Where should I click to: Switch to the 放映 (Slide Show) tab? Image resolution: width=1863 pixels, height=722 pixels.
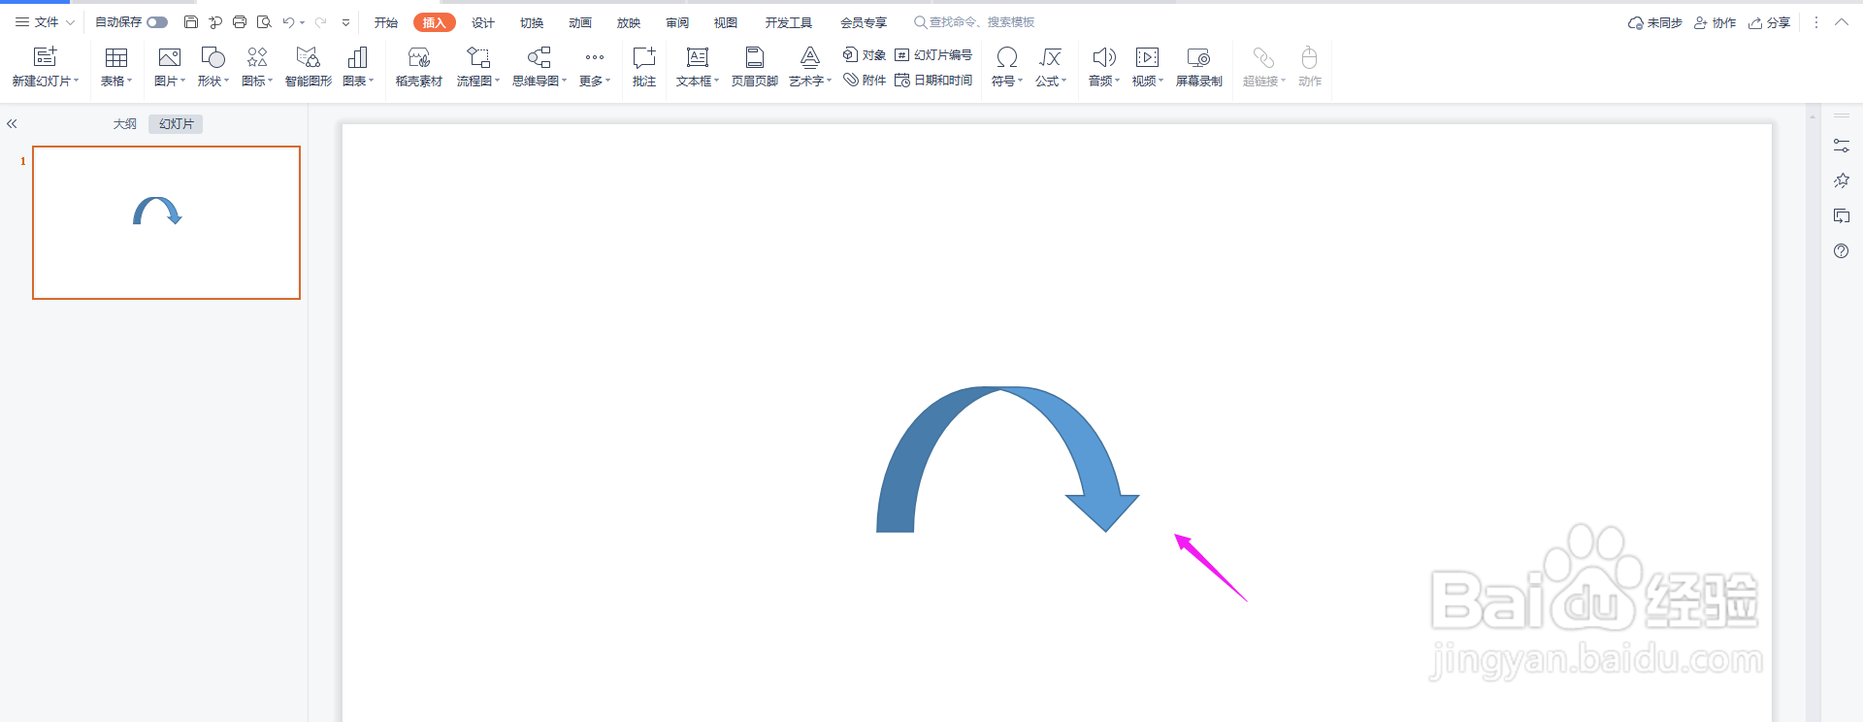tap(629, 22)
